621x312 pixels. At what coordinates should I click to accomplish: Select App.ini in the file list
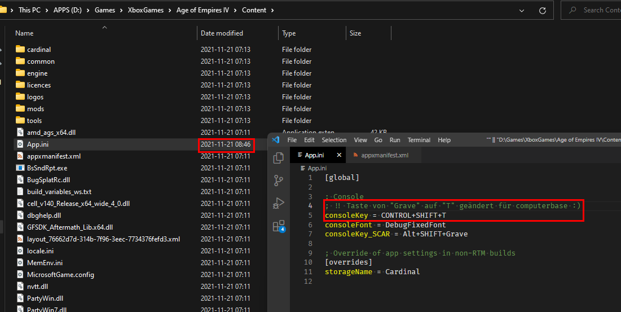(38, 144)
